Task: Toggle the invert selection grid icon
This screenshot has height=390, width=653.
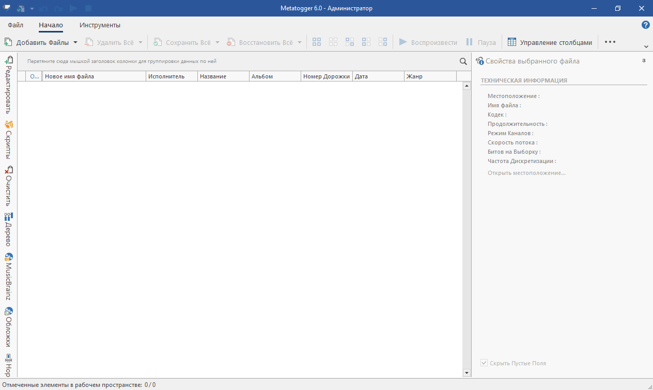Action: pyautogui.click(x=350, y=42)
